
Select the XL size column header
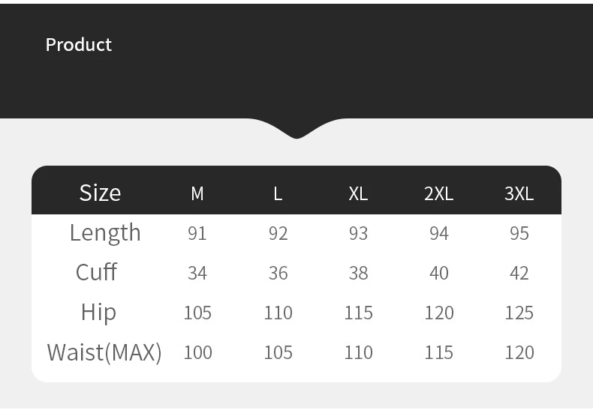(x=358, y=194)
